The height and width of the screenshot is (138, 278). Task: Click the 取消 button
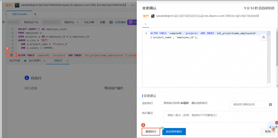(268, 132)
